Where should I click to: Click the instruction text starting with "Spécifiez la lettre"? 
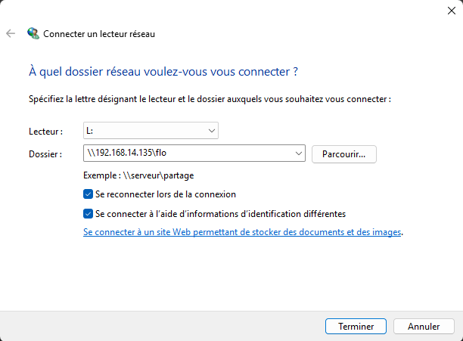pyautogui.click(x=210, y=99)
